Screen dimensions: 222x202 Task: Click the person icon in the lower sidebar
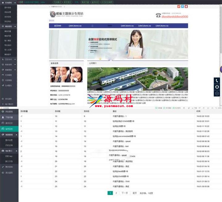click(x=3, y=117)
